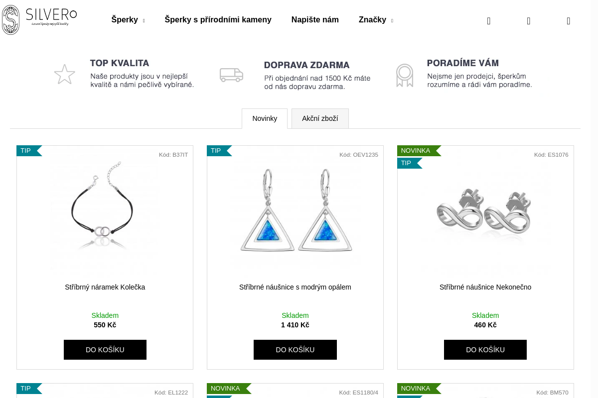The width and height of the screenshot is (598, 398).
Task: Expand the Značky dropdown arrow
Action: click(x=392, y=21)
